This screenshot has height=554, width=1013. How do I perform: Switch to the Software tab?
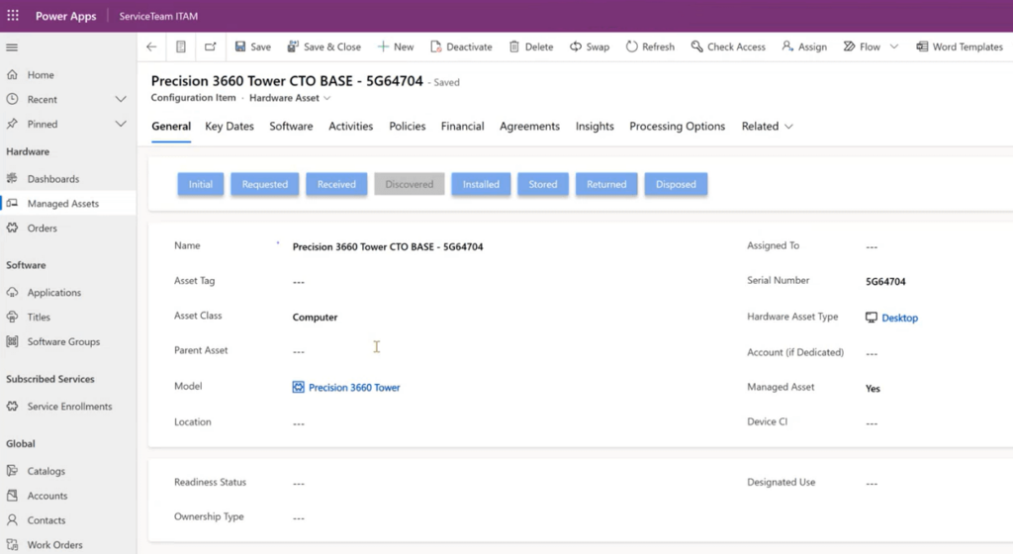(291, 127)
